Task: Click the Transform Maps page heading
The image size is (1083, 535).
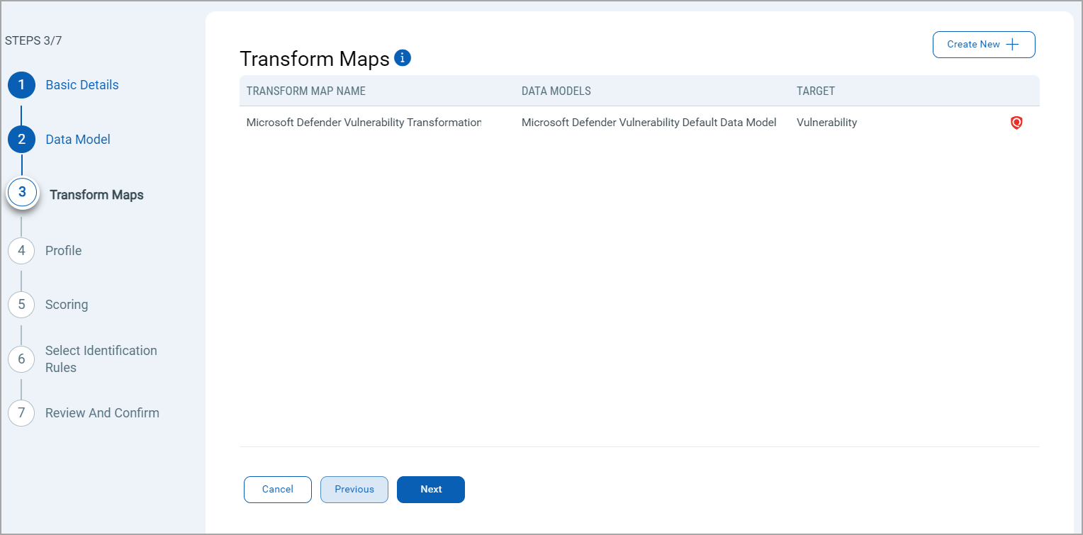Action: tap(315, 59)
